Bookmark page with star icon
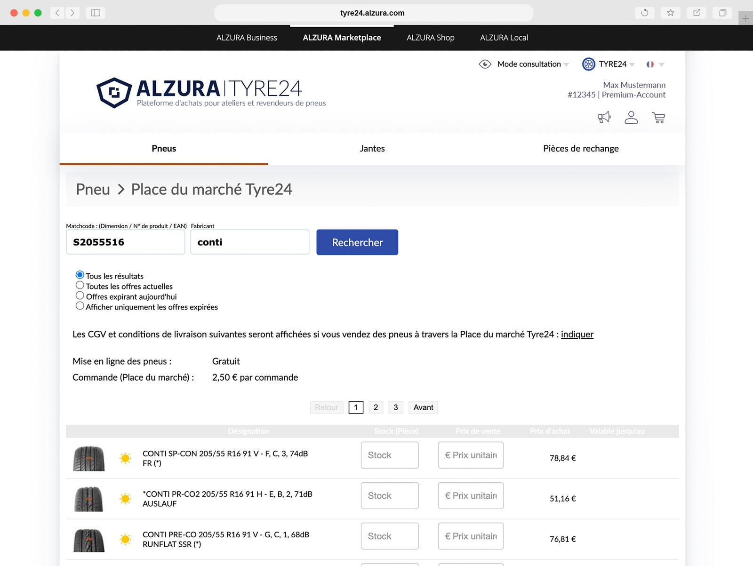The height and width of the screenshot is (566, 753). (671, 13)
